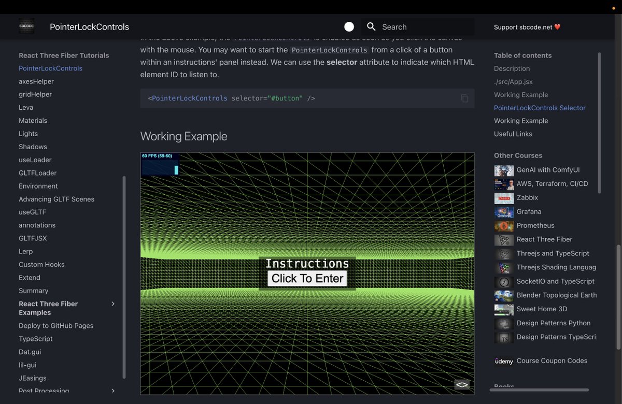Click the Click To Enter button
Viewport: 622px width, 404px height.
click(307, 279)
